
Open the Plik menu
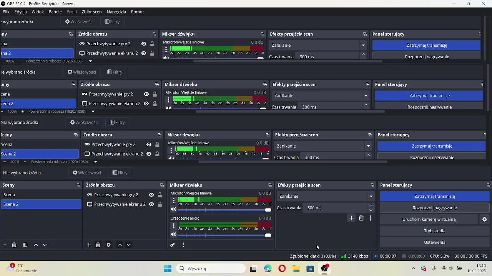pyautogui.click(x=6, y=12)
